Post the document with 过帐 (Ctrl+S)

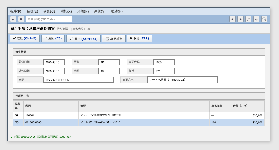(25, 38)
